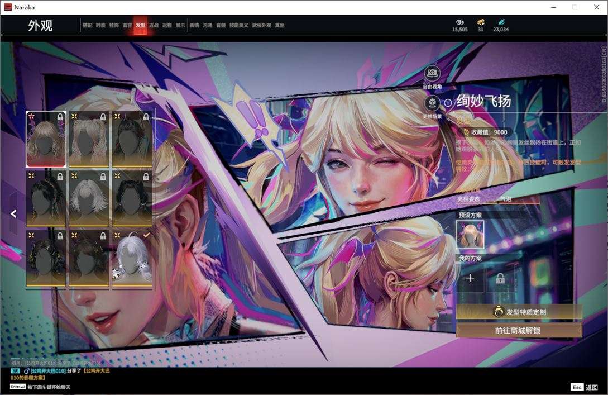The width and height of the screenshot is (608, 395).
Task: Switch to the 近战 tab
Action: coord(154,25)
